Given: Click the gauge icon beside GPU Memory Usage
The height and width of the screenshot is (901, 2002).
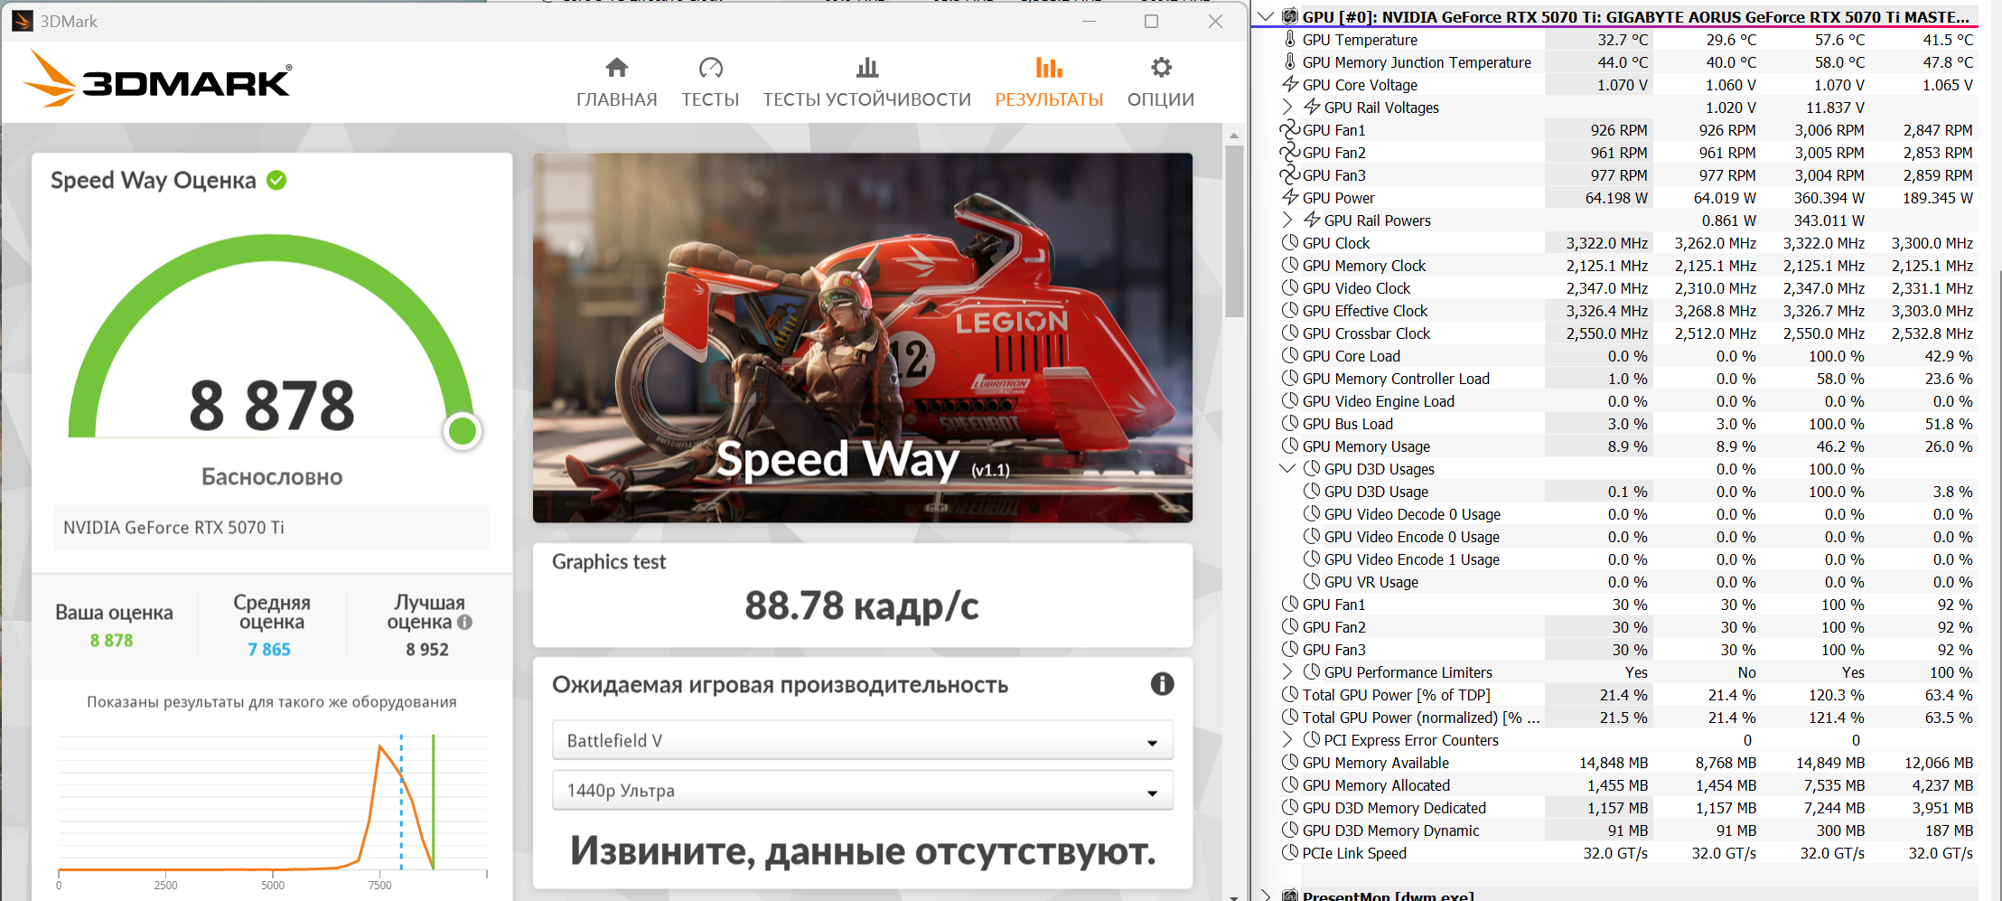Looking at the screenshot, I should click(1290, 446).
